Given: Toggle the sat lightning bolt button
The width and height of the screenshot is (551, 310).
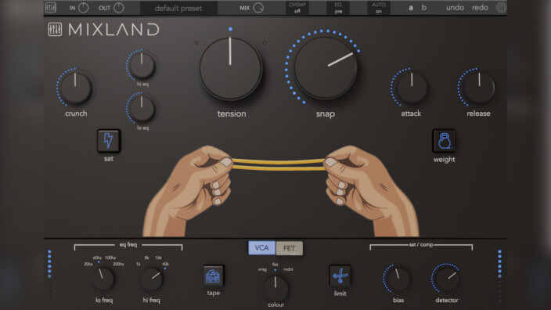Looking at the screenshot, I should point(109,141).
